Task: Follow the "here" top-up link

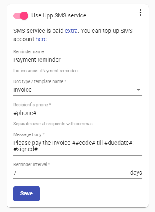Action: pos(41,39)
